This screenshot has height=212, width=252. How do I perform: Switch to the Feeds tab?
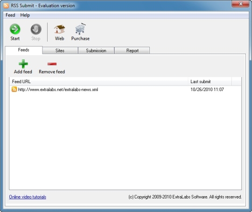pyautogui.click(x=24, y=50)
